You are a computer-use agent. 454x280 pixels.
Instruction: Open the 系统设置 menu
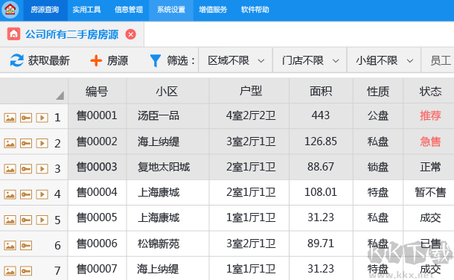(x=171, y=10)
